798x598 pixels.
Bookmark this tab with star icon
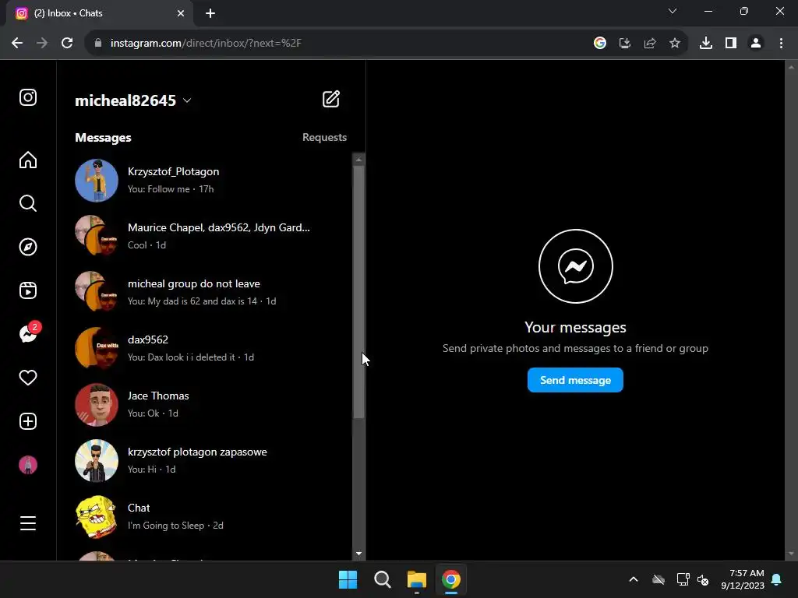coord(675,44)
